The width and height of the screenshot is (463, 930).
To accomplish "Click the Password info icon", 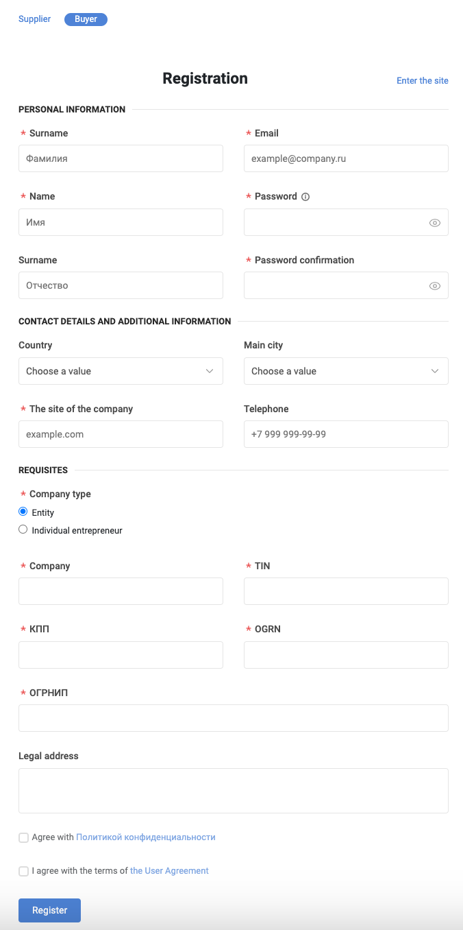I will click(305, 197).
